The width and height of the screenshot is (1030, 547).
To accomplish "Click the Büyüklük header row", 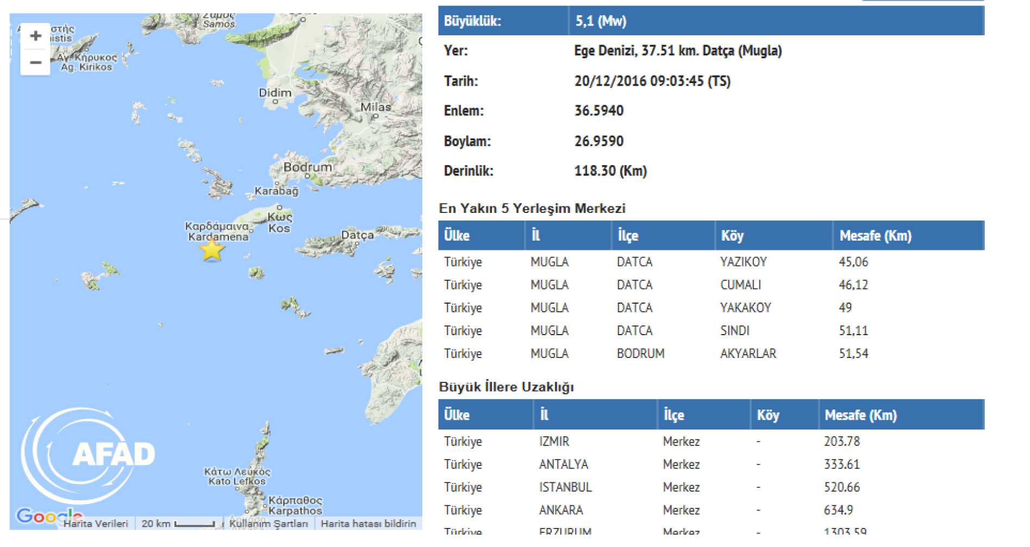I will click(710, 21).
